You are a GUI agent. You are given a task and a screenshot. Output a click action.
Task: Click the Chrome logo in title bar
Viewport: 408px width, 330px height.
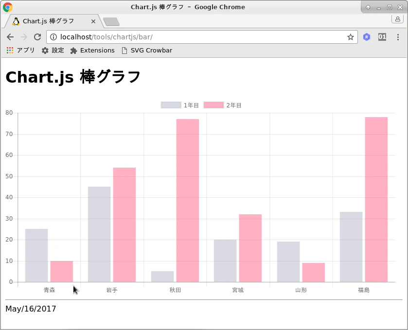click(8, 7)
